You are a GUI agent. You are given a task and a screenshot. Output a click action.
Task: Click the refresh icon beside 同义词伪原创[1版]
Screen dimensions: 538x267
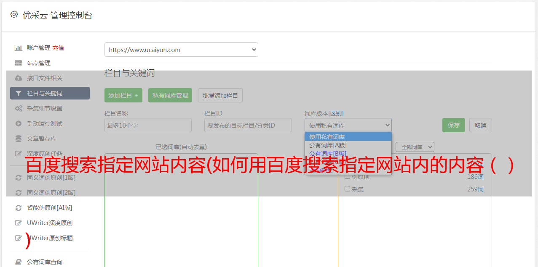pyautogui.click(x=18, y=178)
